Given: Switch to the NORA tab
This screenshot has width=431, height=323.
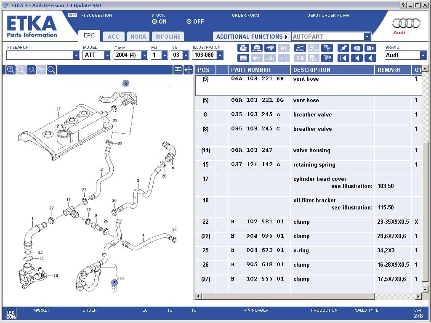Looking at the screenshot, I should 138,37.
